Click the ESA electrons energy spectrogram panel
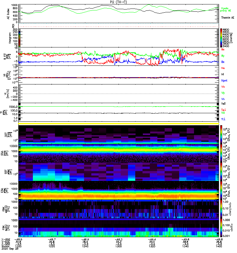Viewport: 237px width, 253px height. (x=118, y=190)
